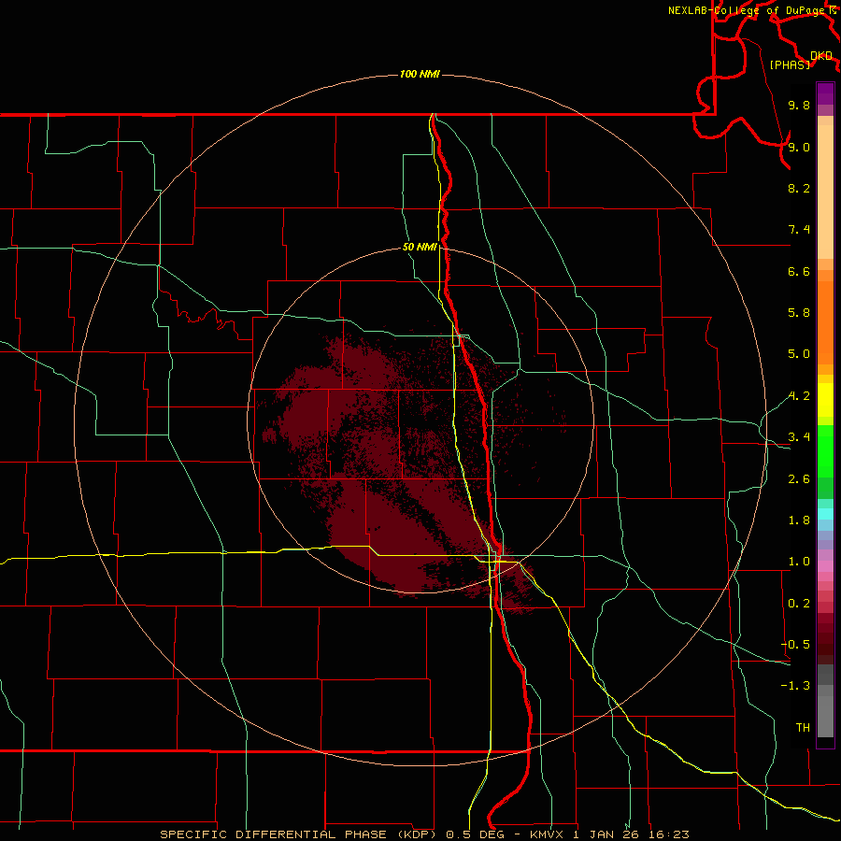Click the gray TH band of the color bar
Viewport: 841px width, 841px height.
click(x=825, y=716)
